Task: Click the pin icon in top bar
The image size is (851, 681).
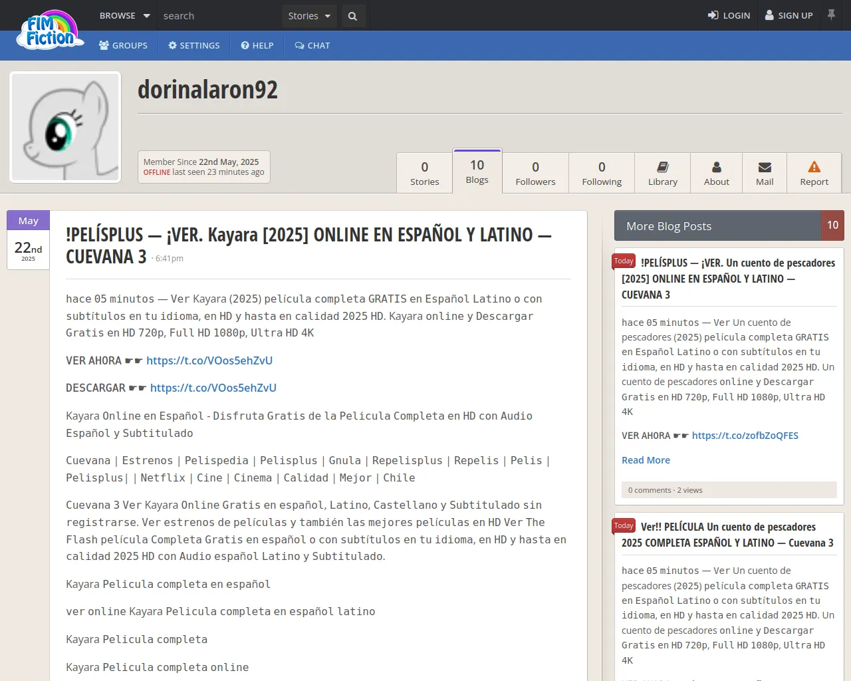Action: (x=831, y=15)
